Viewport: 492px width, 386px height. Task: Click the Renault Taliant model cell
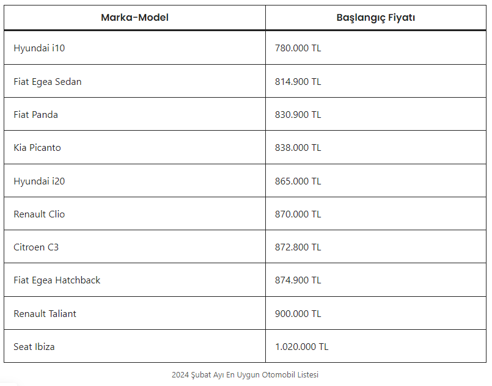[x=45, y=314]
